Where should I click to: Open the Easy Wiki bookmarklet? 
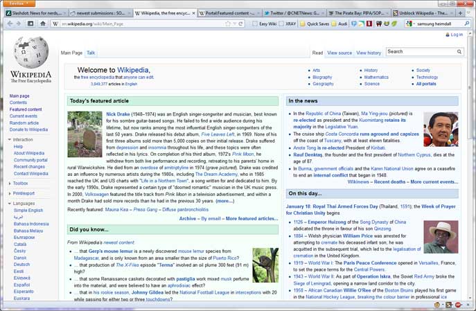[265, 24]
